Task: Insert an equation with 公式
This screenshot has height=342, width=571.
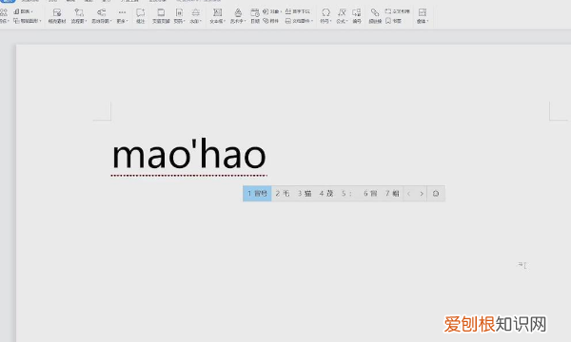Action: click(x=342, y=16)
